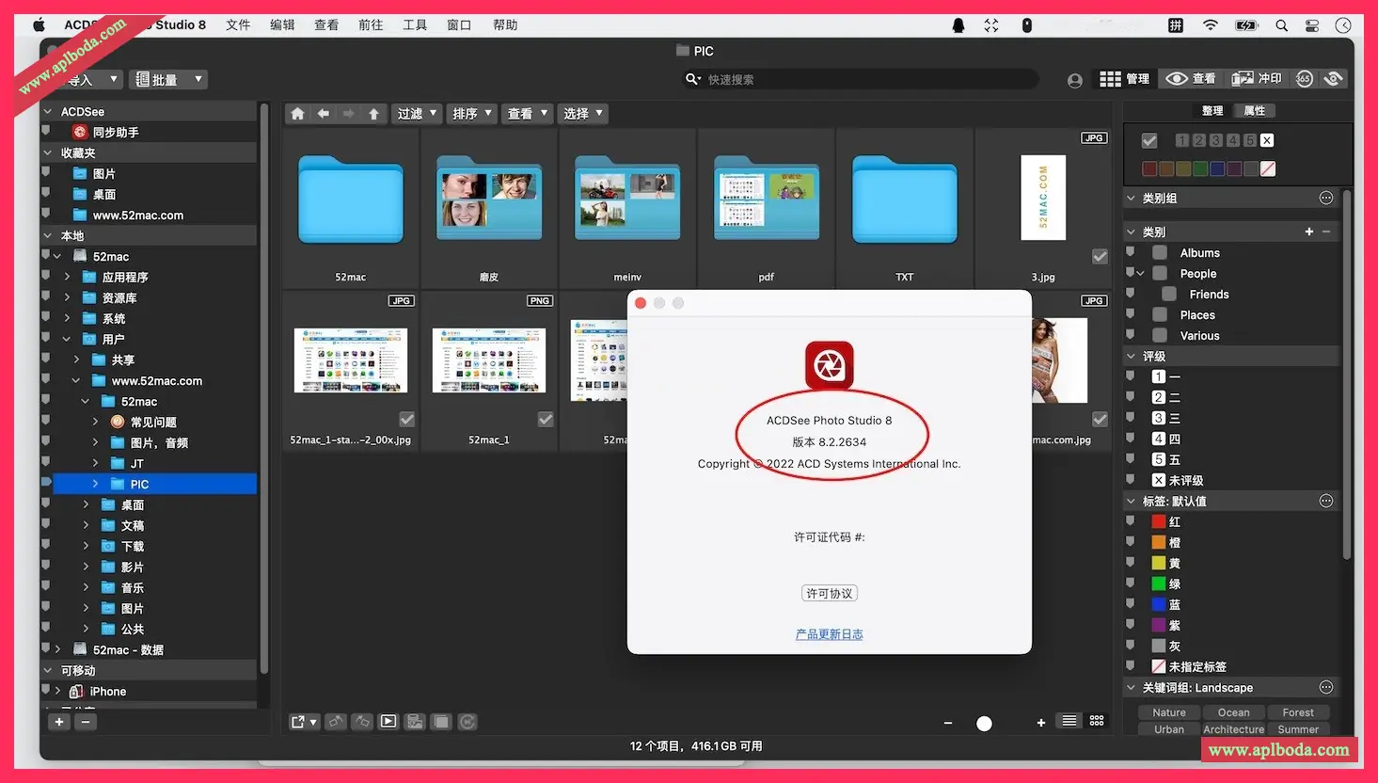Go up one folder level with the up arrow
The image size is (1378, 783).
click(373, 114)
